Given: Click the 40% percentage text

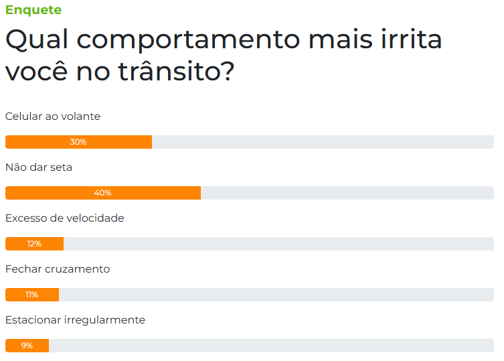Looking at the screenshot, I should coord(102,193).
